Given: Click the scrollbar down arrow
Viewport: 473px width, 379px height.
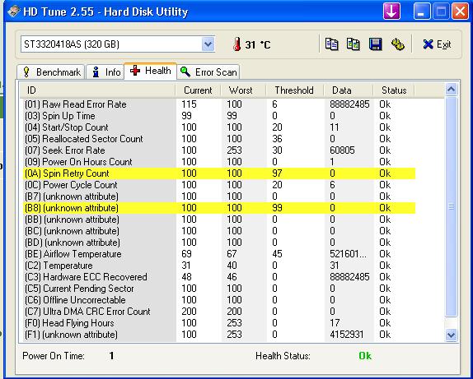Looking at the screenshot, I should coord(451,335).
